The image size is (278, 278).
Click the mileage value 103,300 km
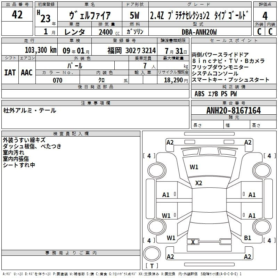41,50
